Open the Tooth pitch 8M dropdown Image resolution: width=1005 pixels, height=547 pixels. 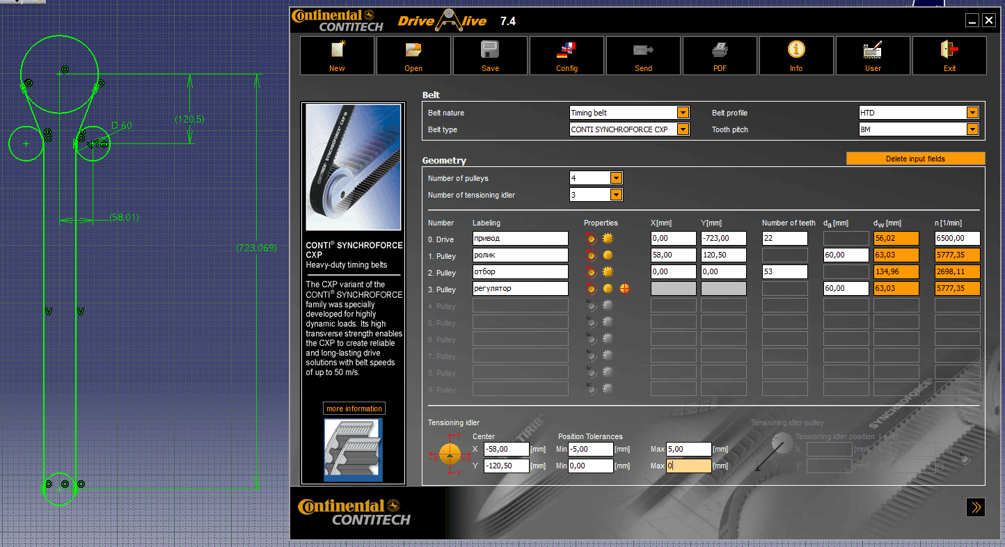coord(972,129)
